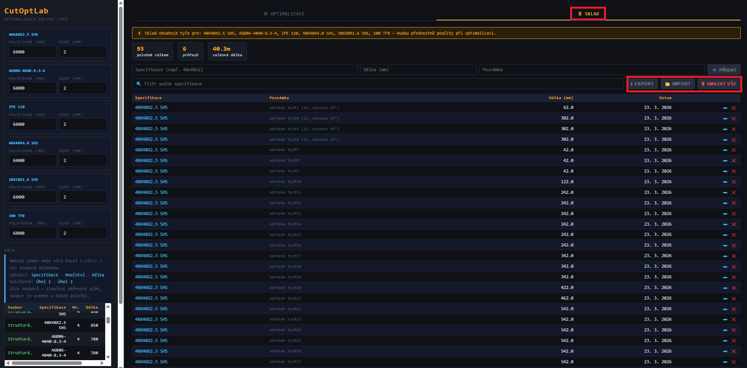This screenshot has height=368, width=747.
Task: Click the Polotovar field for IPE 120
Action: [32, 124]
